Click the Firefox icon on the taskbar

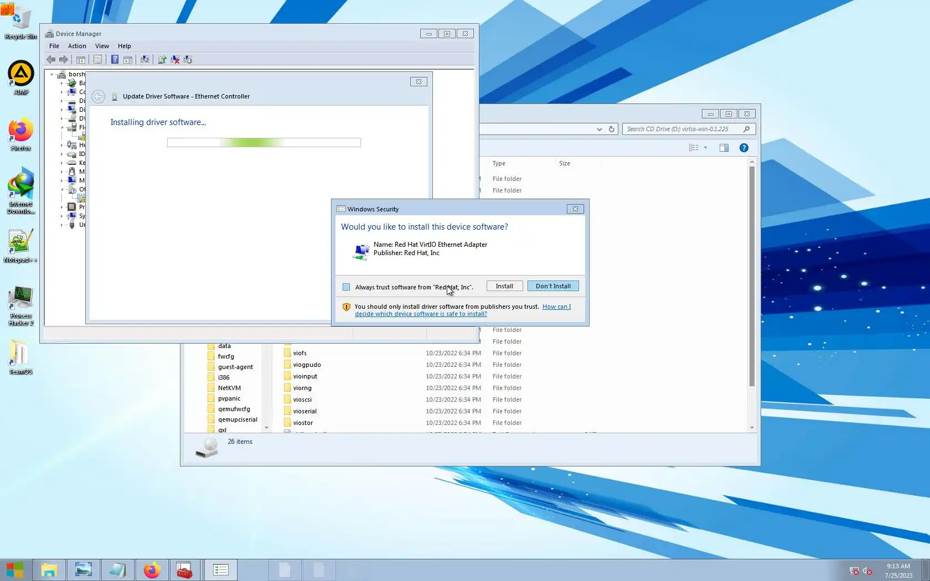pos(152,570)
